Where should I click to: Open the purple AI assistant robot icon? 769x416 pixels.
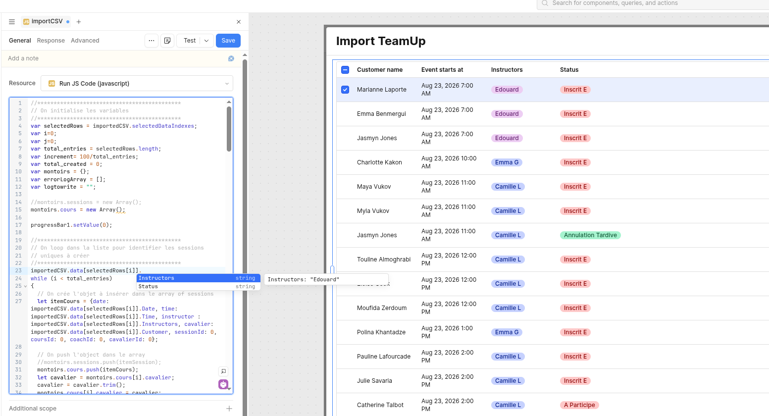pos(223,384)
